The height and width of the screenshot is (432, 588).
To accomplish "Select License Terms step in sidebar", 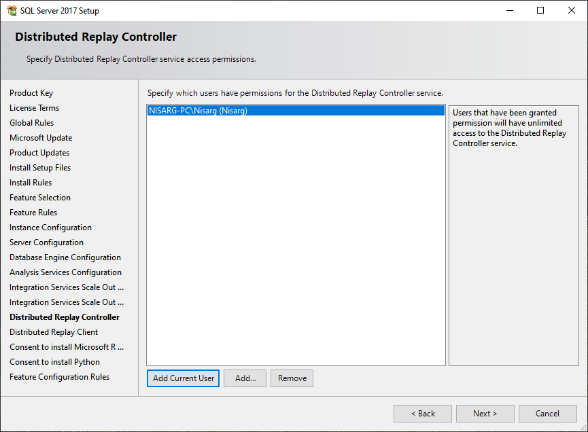I will pos(35,108).
